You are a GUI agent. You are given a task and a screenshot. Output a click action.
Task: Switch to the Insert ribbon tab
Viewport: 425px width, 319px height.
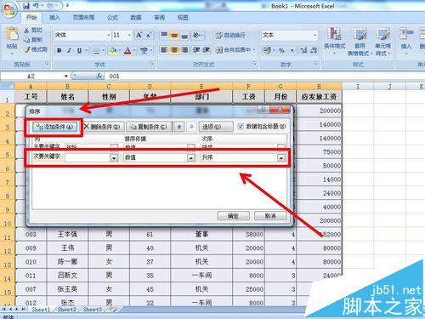pos(54,18)
